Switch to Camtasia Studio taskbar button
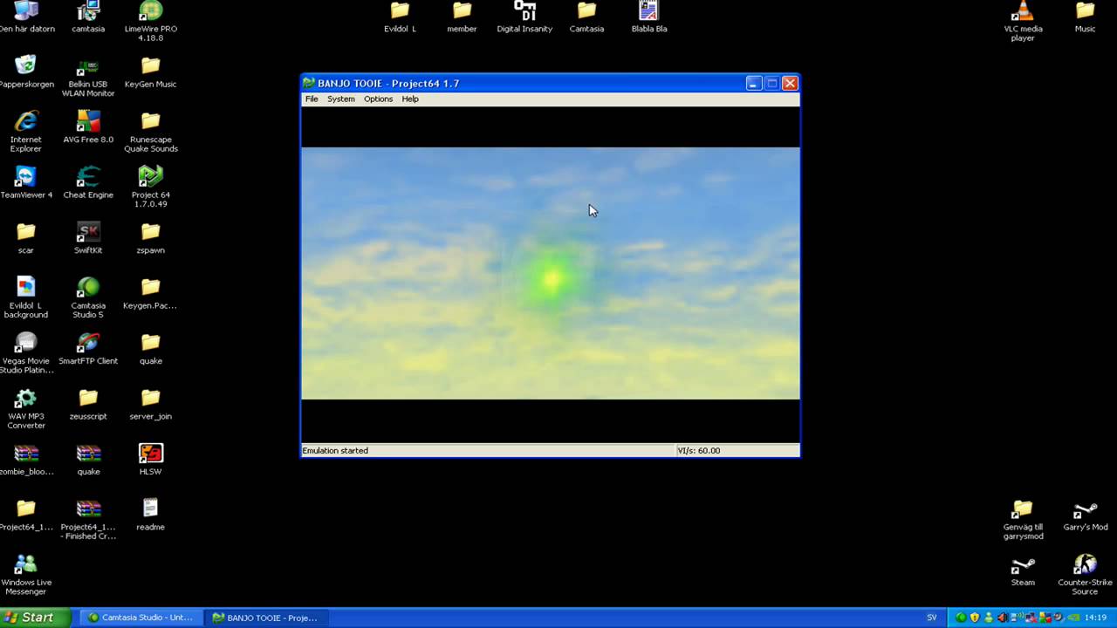Screen dimensions: 1117x628 (x=141, y=618)
